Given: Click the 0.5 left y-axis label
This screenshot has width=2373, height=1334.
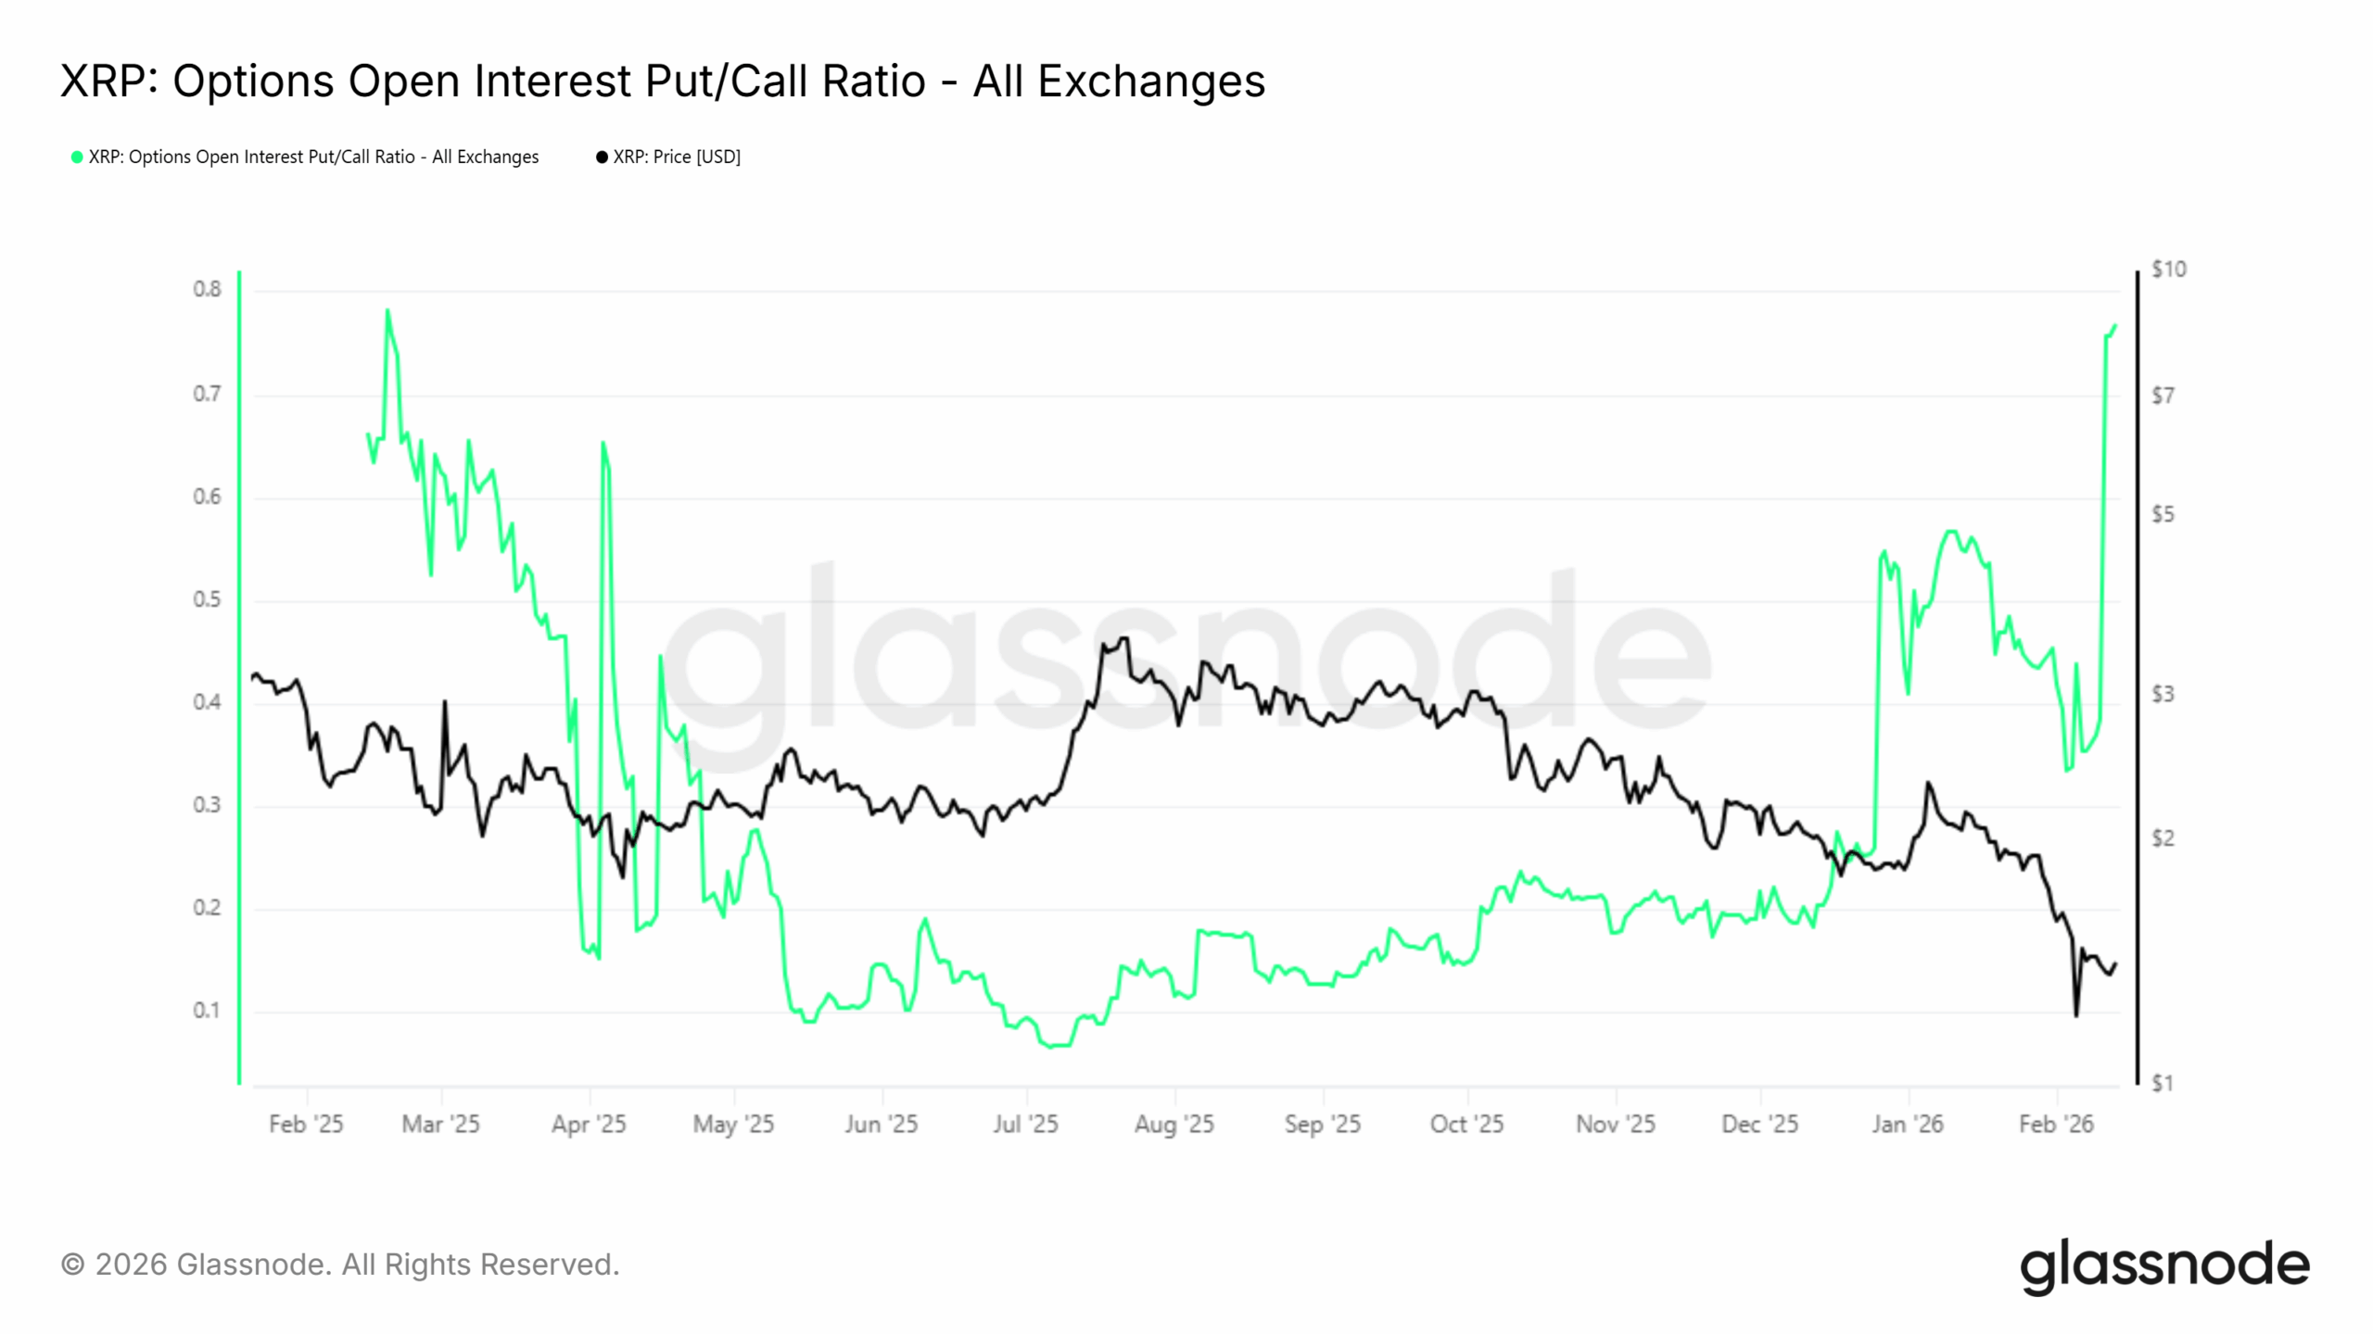Looking at the screenshot, I should pyautogui.click(x=207, y=599).
